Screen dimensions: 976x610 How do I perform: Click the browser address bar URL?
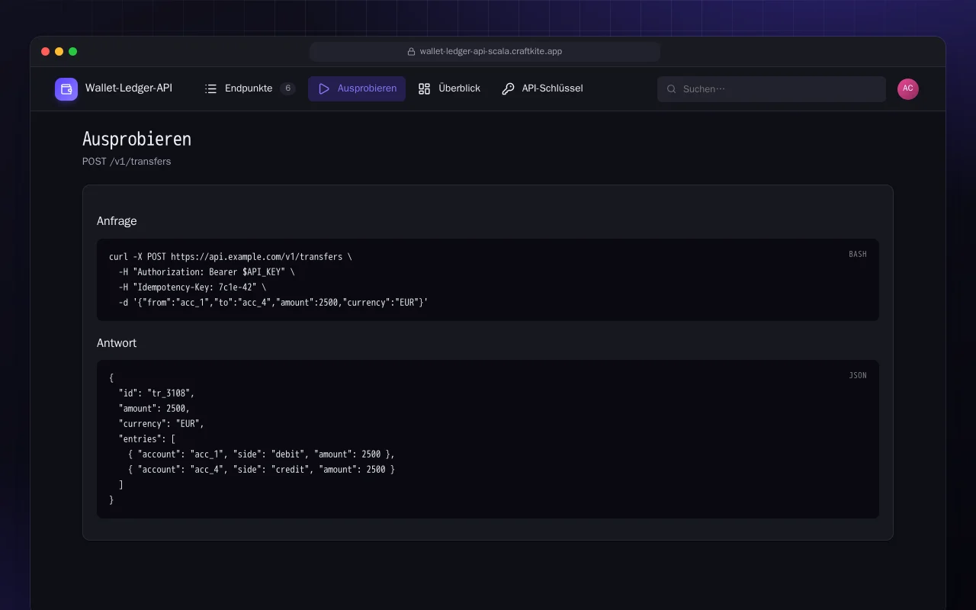[491, 52]
